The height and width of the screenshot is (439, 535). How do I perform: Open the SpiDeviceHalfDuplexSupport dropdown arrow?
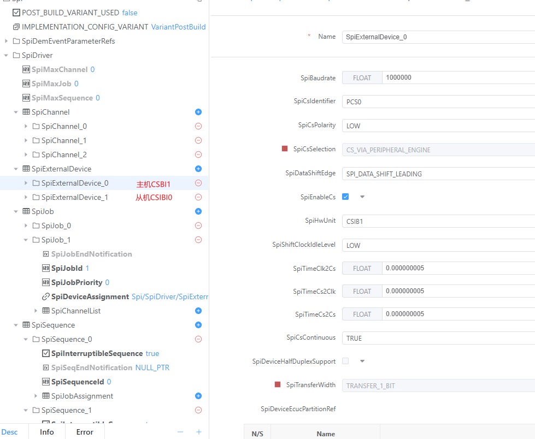point(362,361)
